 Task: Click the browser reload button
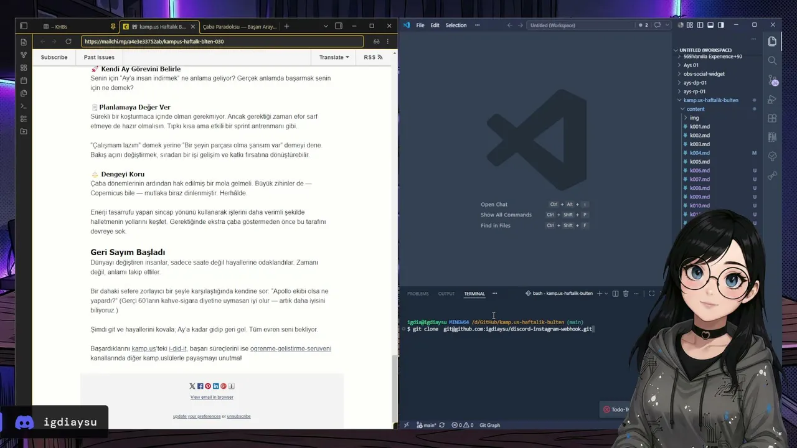tap(69, 42)
